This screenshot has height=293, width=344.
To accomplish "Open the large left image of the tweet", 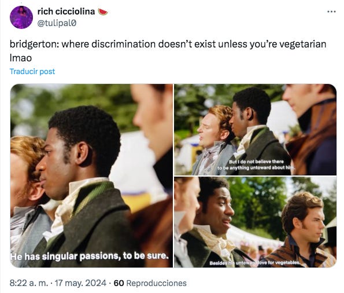I will tap(91, 175).
